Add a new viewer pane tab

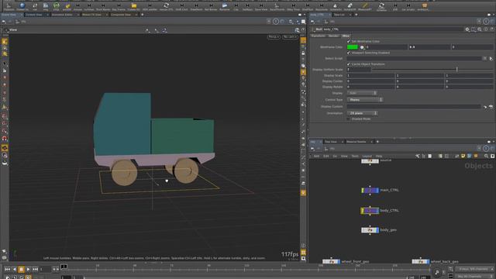pyautogui.click(x=143, y=15)
